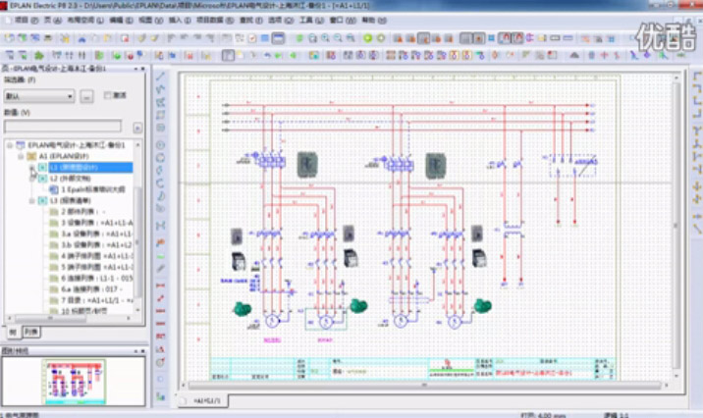The image size is (703, 418).
Task: Click the green tree icon in the second toolbar
Action: pos(39,56)
